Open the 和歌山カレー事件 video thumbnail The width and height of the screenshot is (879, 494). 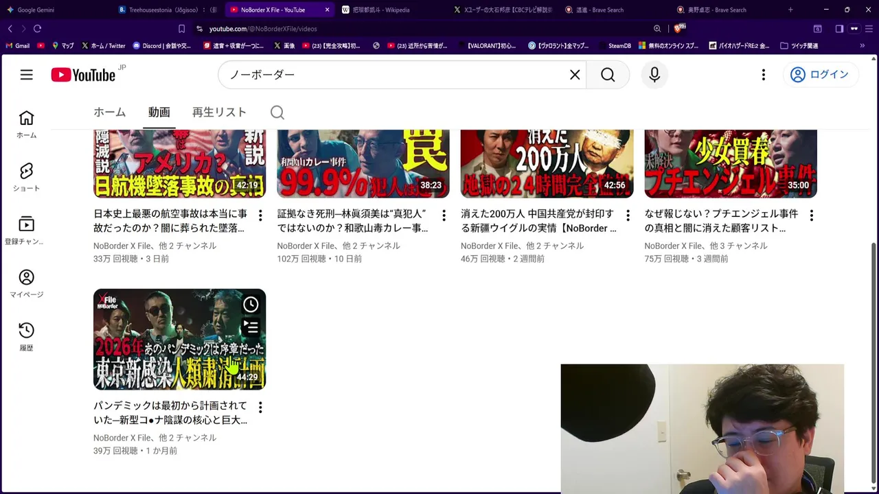click(x=363, y=163)
